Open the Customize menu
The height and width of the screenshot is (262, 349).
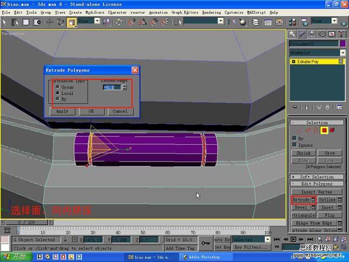click(234, 12)
